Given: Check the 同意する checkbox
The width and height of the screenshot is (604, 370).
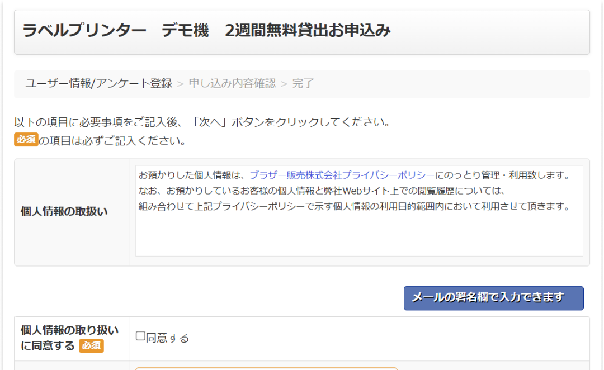Looking at the screenshot, I should point(140,336).
